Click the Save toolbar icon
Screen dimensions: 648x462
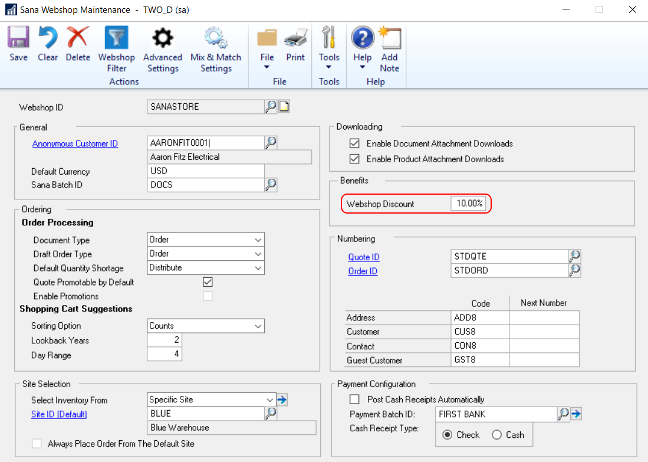19,37
